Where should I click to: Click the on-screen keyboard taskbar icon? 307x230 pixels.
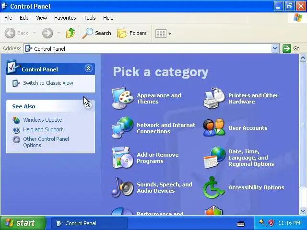241,224
